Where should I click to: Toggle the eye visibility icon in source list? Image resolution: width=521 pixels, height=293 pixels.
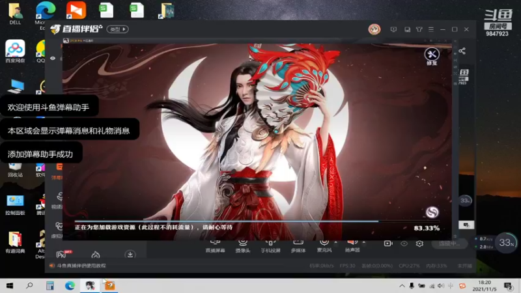53,58
